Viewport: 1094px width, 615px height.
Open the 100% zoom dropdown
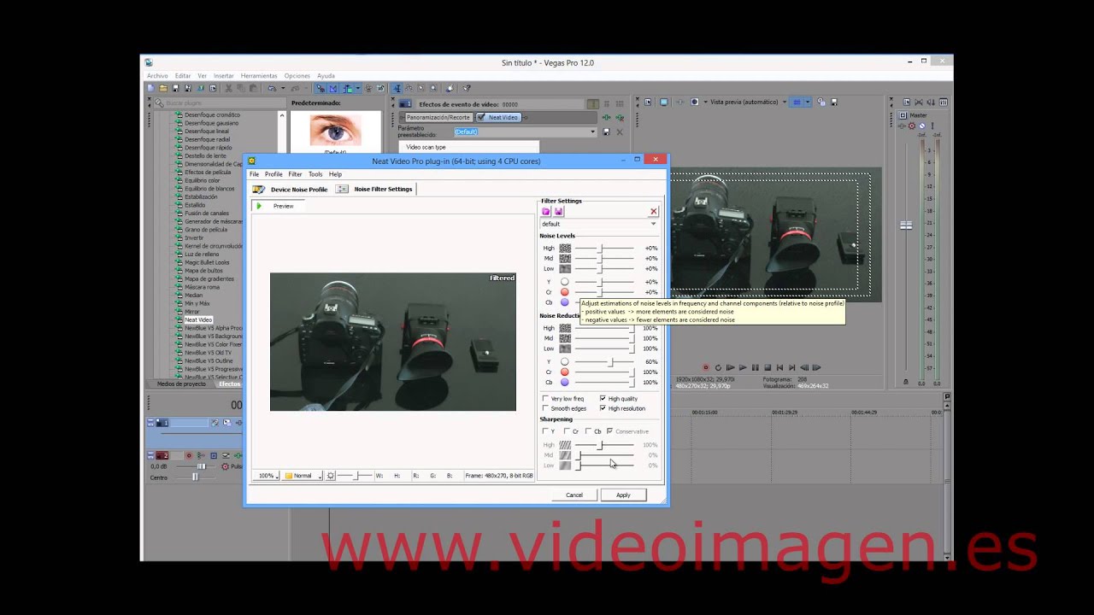tap(268, 476)
